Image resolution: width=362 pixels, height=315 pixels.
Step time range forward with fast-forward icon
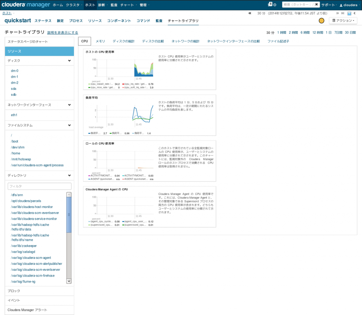point(338,13)
